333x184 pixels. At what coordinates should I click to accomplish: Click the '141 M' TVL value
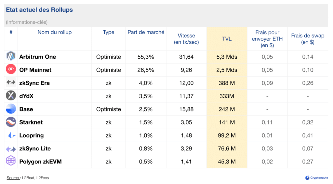pyautogui.click(x=227, y=122)
